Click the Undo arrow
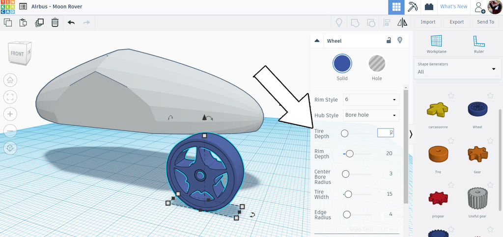Screen dimensions: 503x237 tap(71, 23)
